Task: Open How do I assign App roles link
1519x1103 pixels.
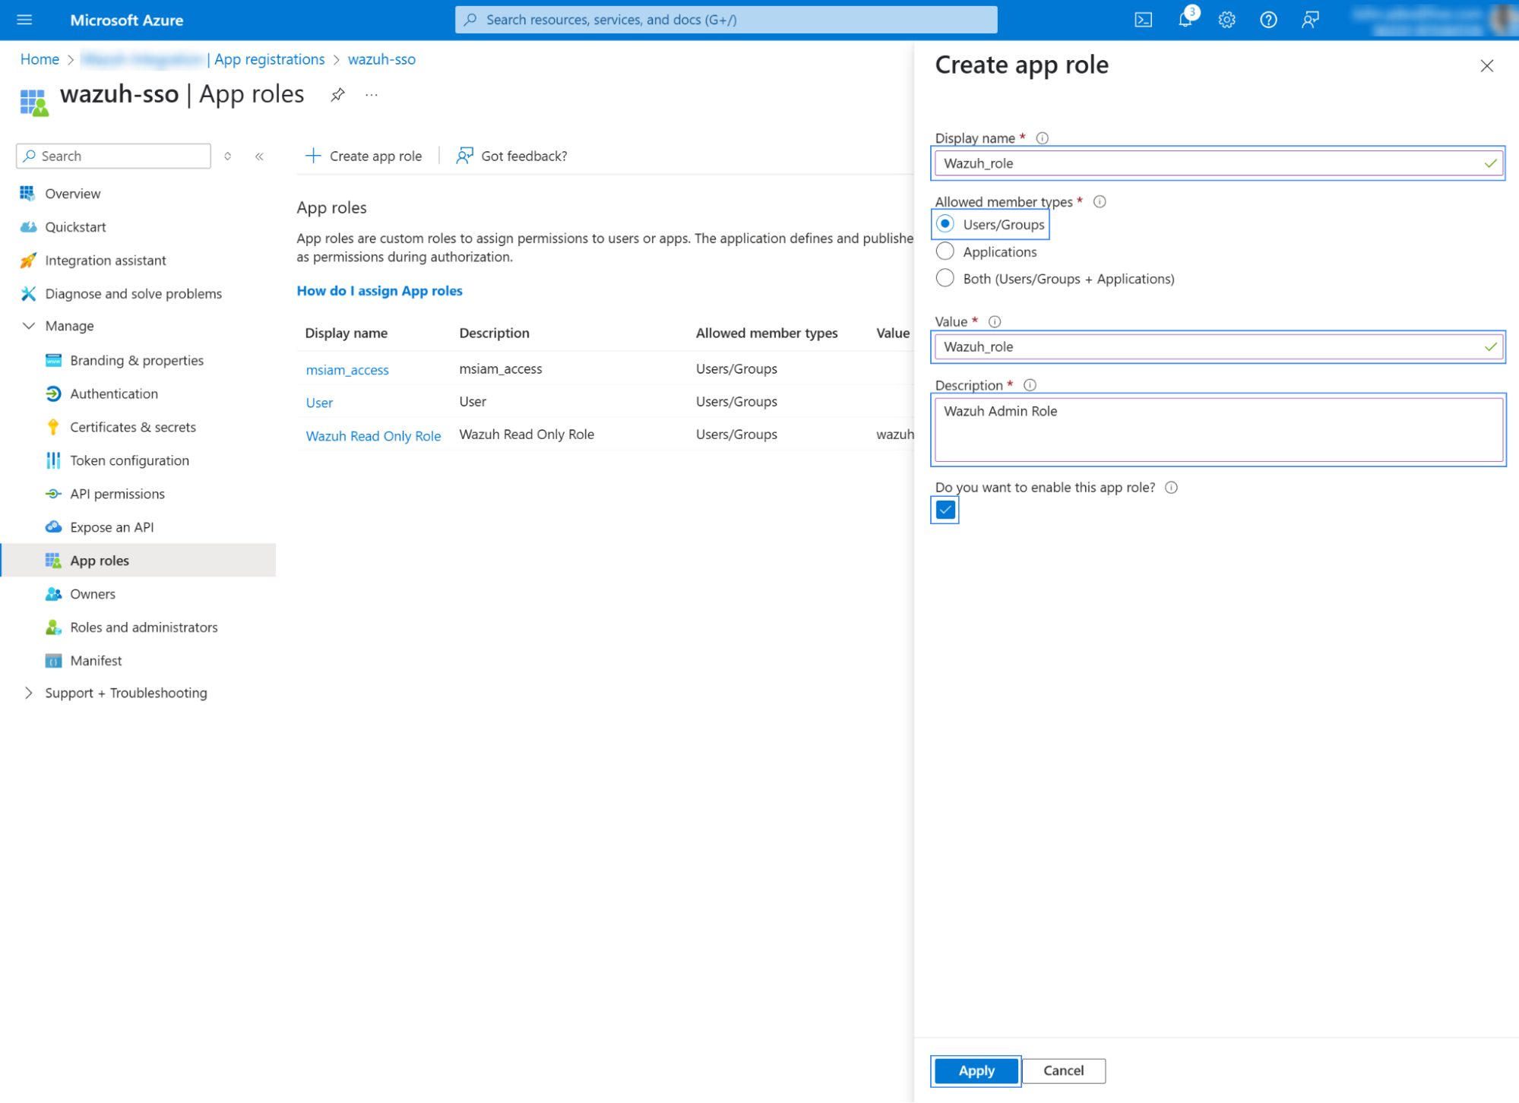Action: 379,291
